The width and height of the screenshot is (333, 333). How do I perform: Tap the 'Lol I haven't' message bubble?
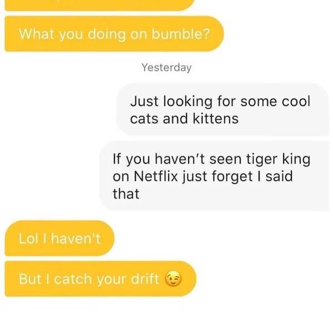[59, 238]
